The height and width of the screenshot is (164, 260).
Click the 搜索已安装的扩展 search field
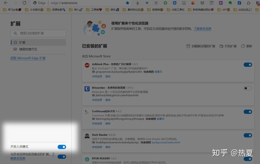point(38,33)
